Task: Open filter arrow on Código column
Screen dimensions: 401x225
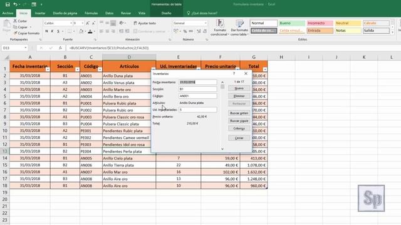Action: click(100, 69)
